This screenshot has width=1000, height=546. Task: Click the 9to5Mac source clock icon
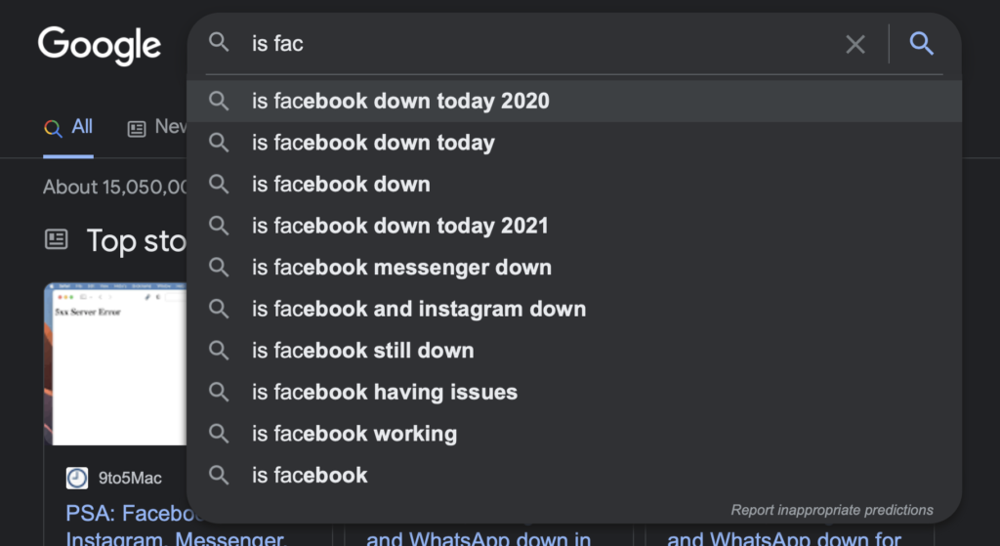click(x=77, y=478)
